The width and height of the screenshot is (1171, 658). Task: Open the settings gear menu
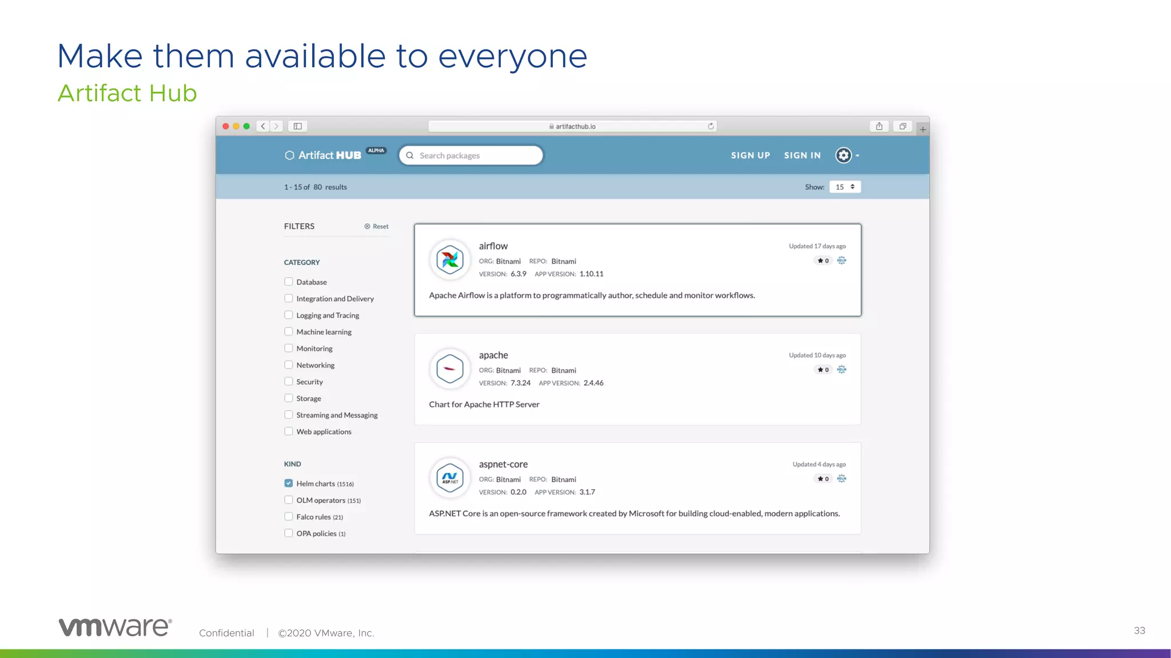point(847,155)
